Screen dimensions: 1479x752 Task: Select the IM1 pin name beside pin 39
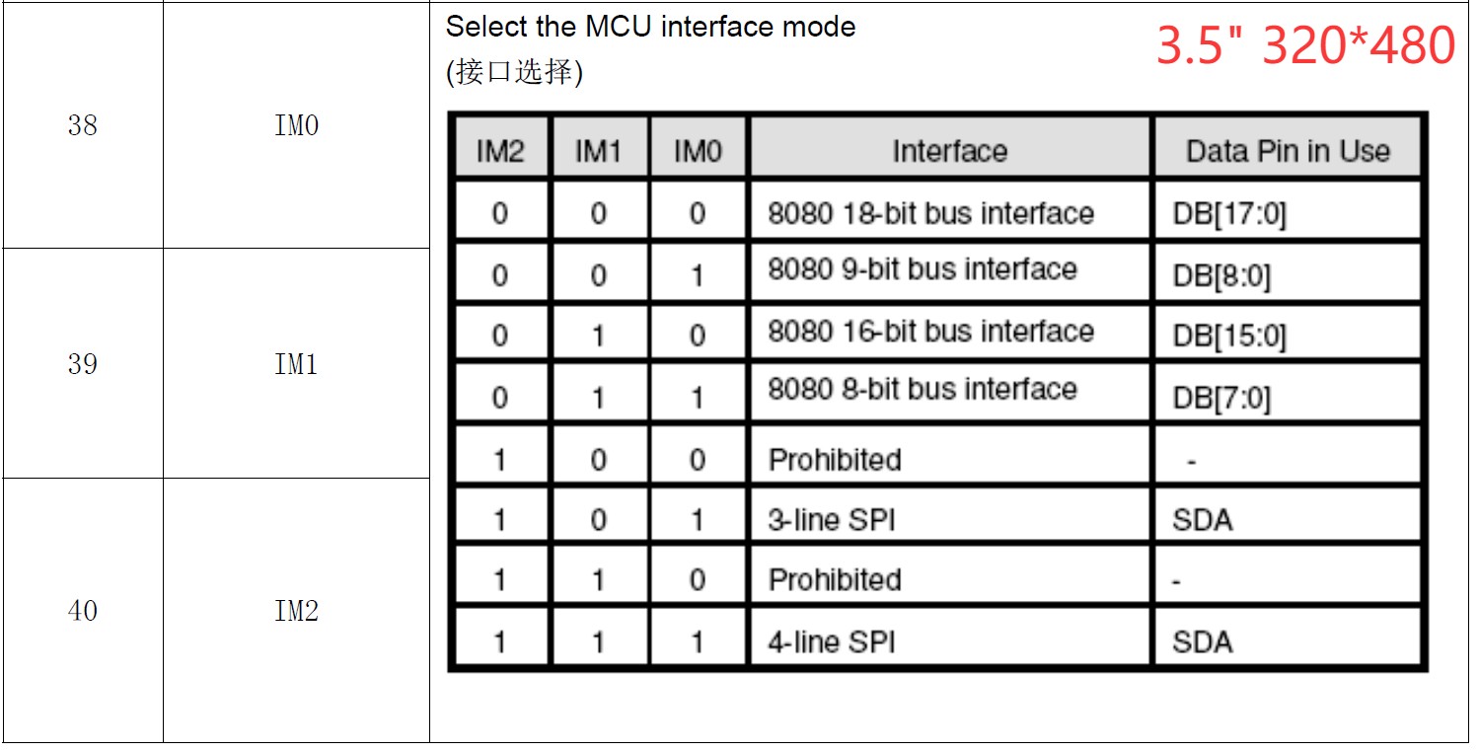click(x=296, y=364)
